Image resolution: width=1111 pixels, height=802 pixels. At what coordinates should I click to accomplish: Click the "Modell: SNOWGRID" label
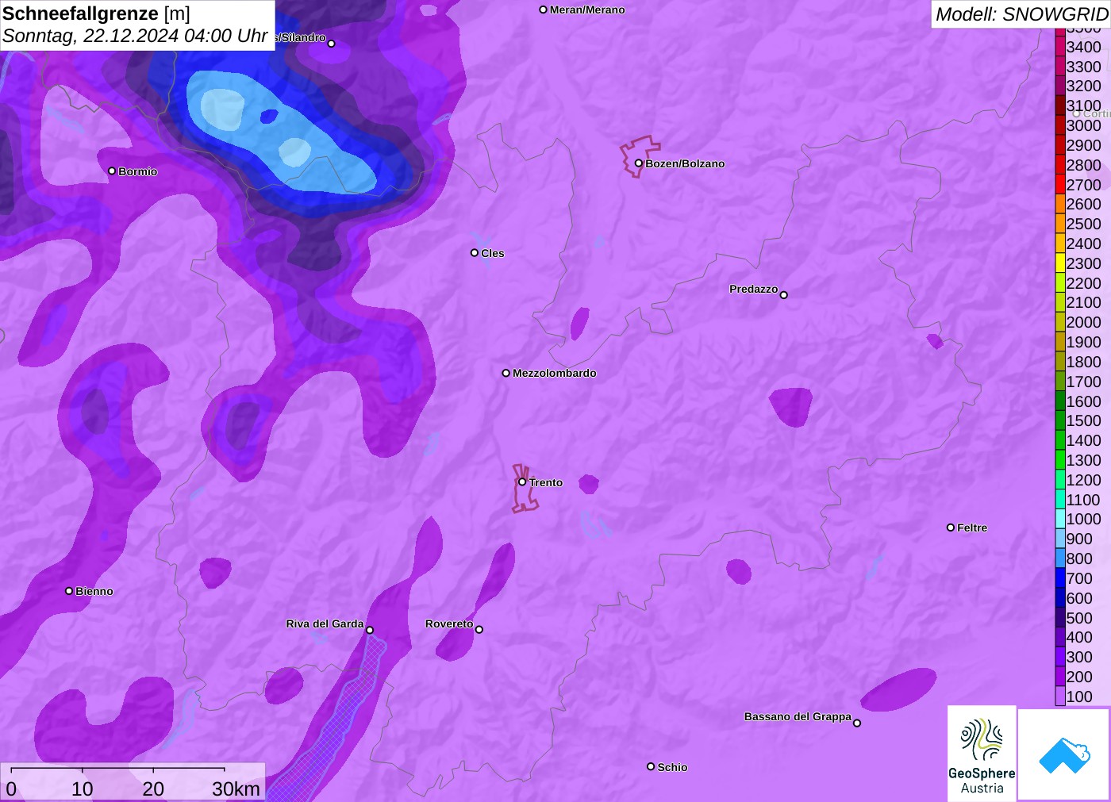tap(1022, 14)
